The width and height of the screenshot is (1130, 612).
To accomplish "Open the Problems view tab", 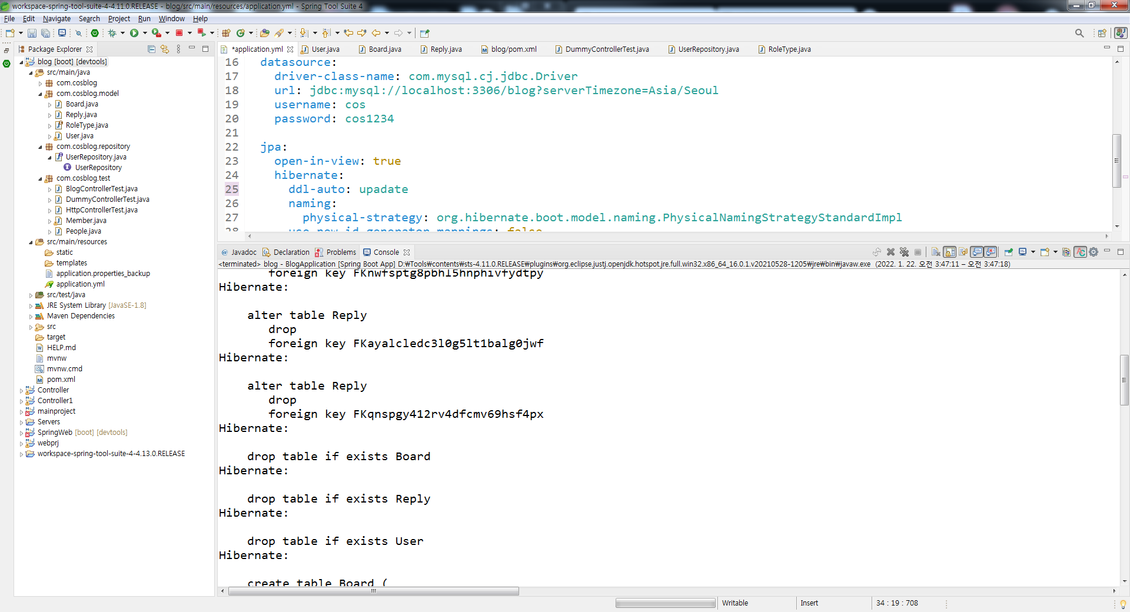I will coord(335,252).
